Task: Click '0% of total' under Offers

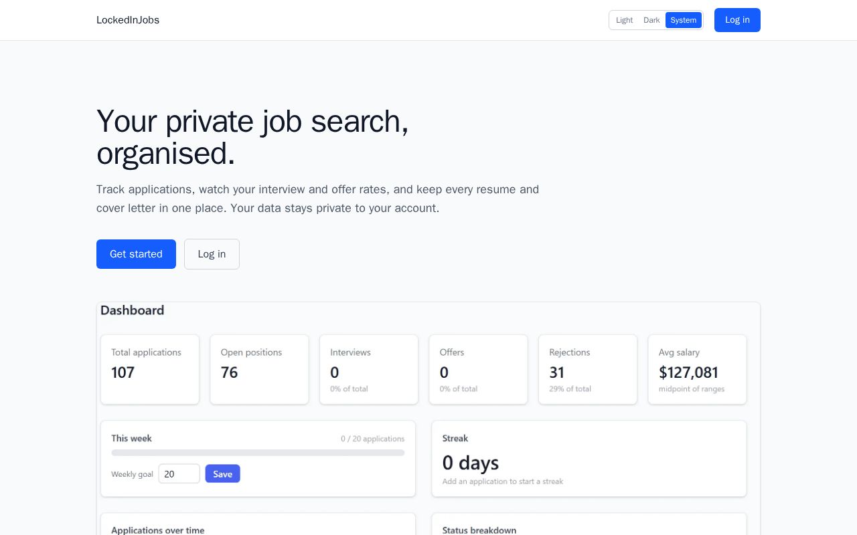Action: (x=459, y=389)
